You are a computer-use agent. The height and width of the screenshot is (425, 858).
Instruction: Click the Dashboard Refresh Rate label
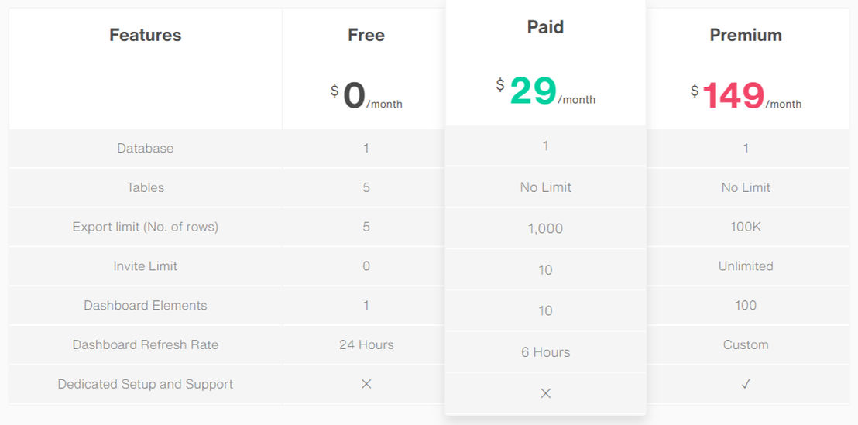point(145,344)
